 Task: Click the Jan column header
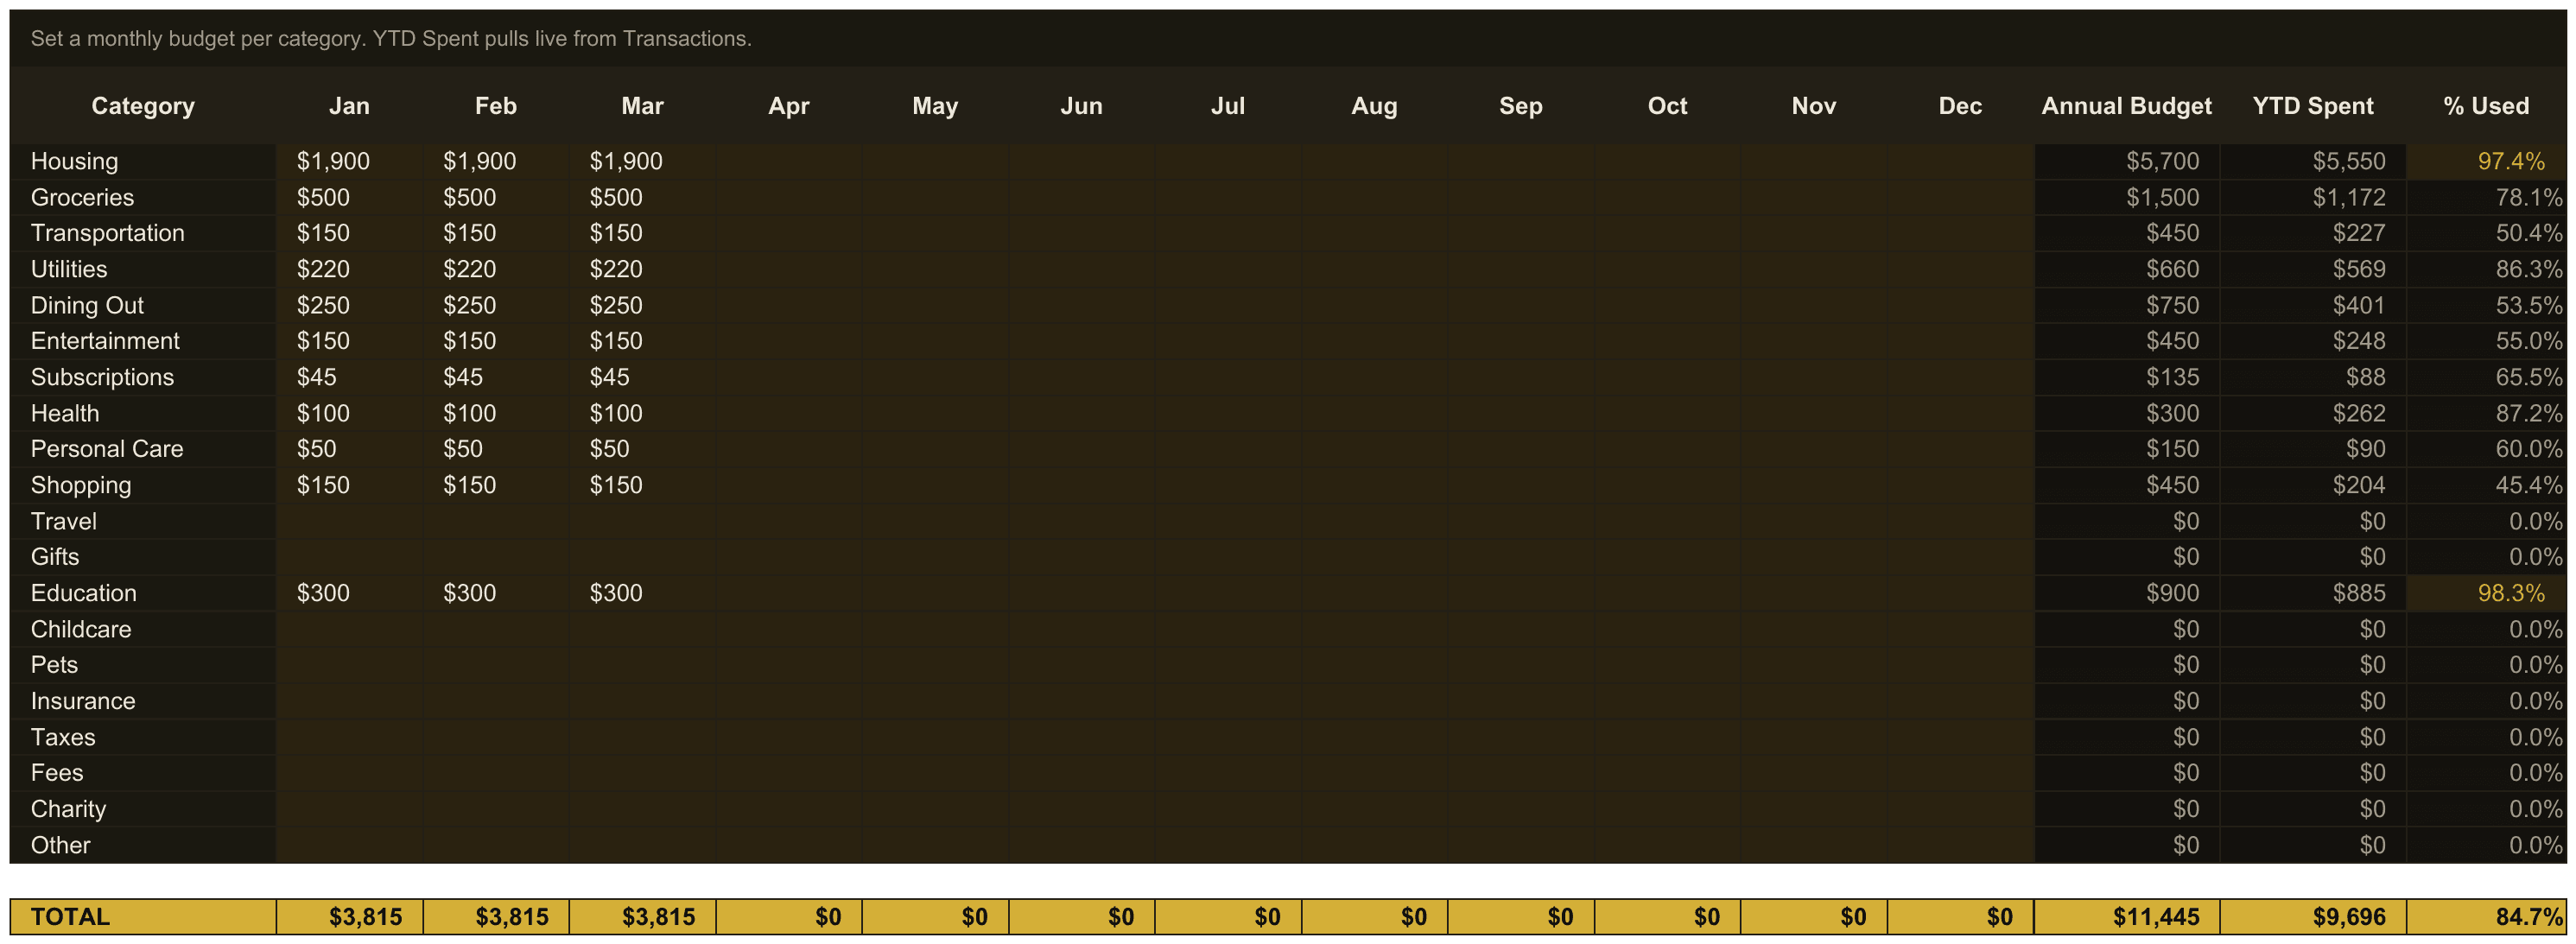[x=349, y=106]
